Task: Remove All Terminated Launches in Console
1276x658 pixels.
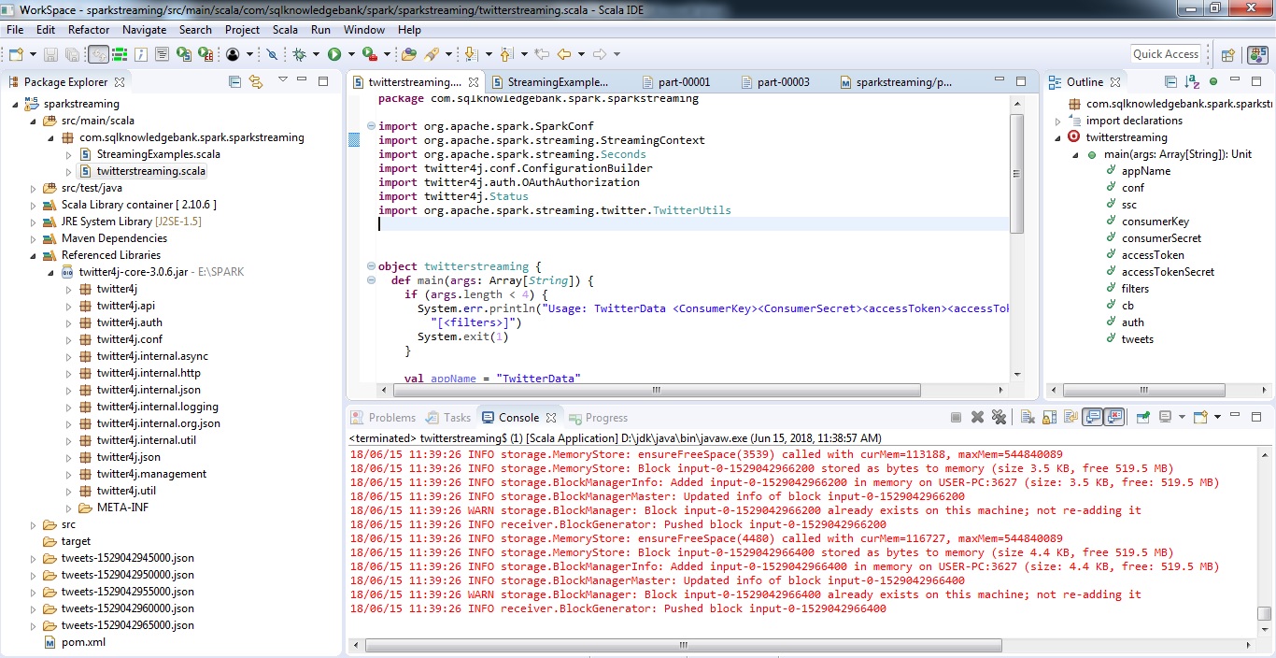Action: pyautogui.click(x=999, y=417)
